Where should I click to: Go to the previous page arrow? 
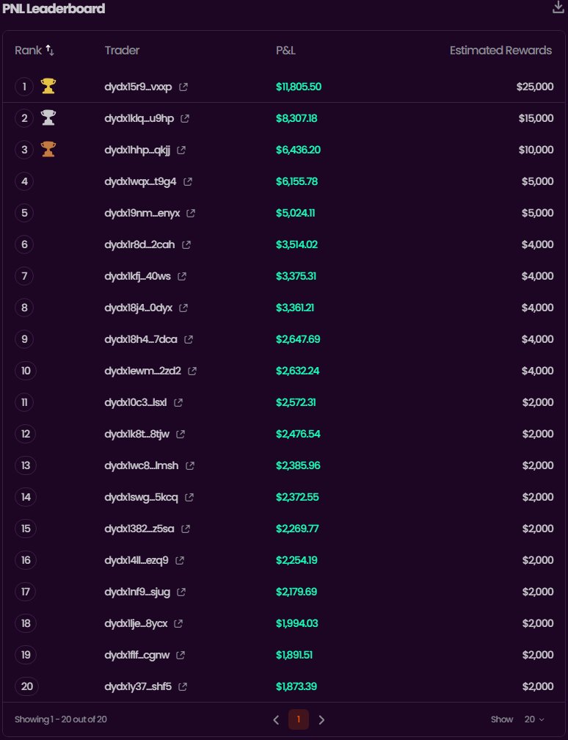[x=276, y=720]
